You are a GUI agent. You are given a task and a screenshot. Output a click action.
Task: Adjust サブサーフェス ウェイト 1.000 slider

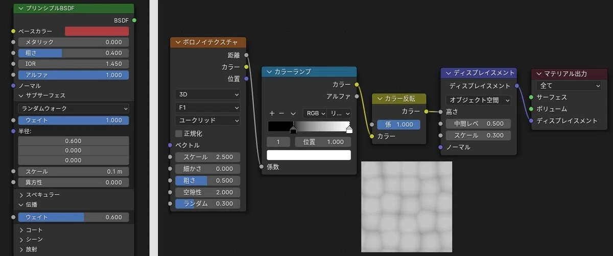pos(74,120)
